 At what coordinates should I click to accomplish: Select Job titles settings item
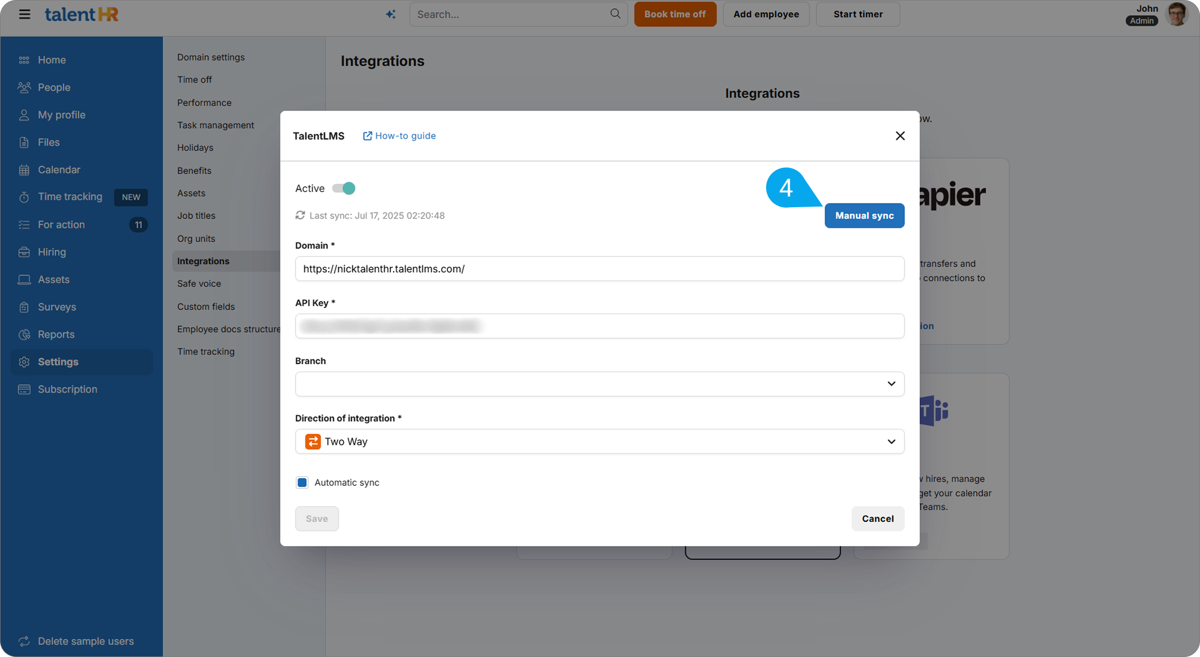coord(196,216)
